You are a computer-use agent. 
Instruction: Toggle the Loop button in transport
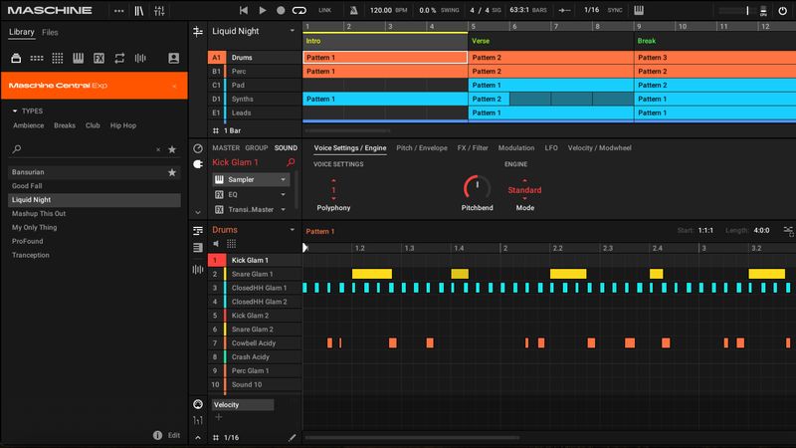299,10
